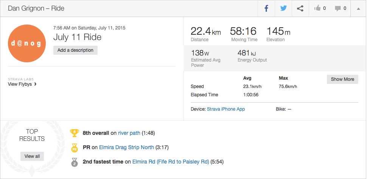Click View all top results
367x179 pixels.
pos(32,156)
